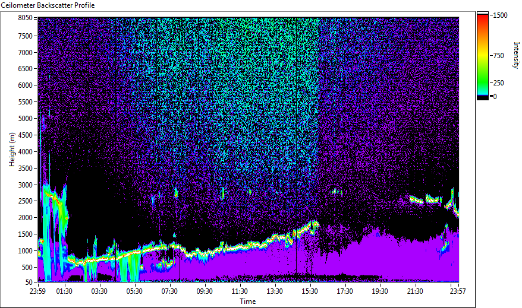522x308 pixels.
Task: Click the Height (m) axis title
Action: (x=12, y=150)
